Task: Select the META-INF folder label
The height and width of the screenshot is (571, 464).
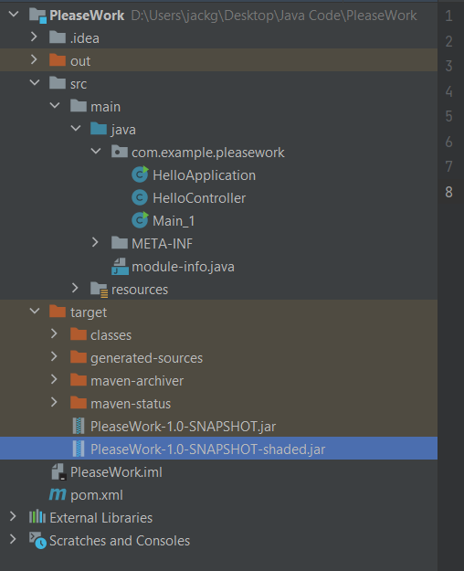Action: 163,244
